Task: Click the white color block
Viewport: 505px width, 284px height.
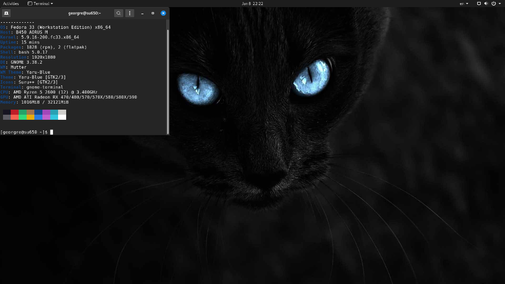Action: coord(62,117)
